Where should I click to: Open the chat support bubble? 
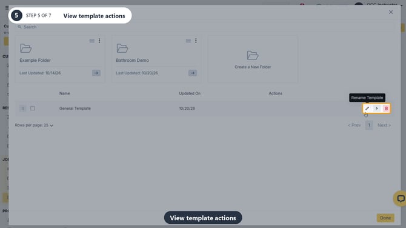click(x=400, y=199)
